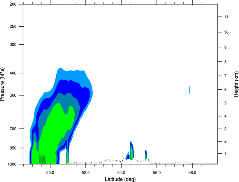Click the narrow contour plume near latitude 55.4

coord(146,155)
